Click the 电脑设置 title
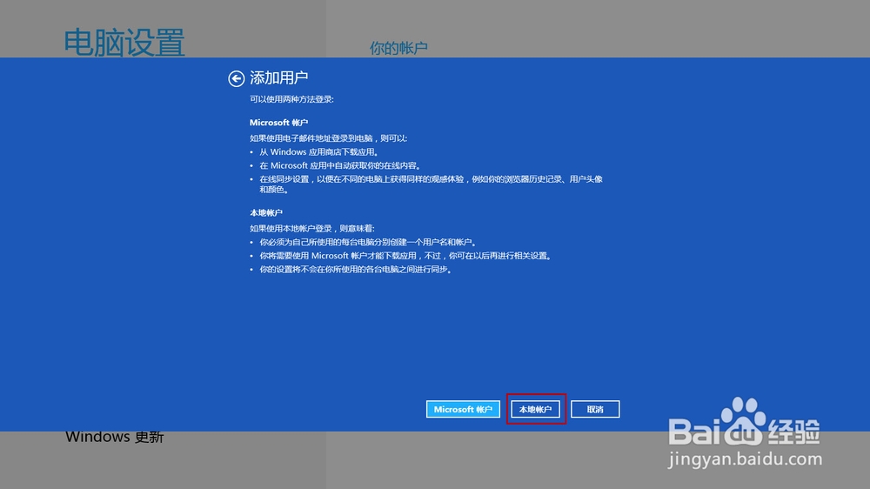Screen dimensions: 870x489 coord(124,43)
